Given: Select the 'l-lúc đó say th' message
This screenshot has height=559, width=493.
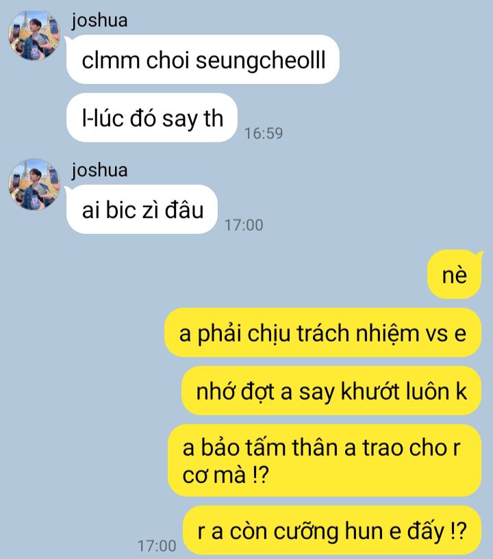Looking at the screenshot, I should tap(152, 118).
